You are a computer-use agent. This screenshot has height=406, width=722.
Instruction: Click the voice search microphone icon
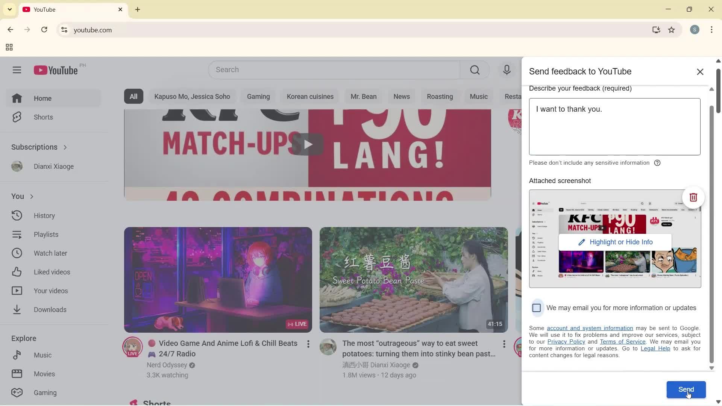tap(507, 70)
